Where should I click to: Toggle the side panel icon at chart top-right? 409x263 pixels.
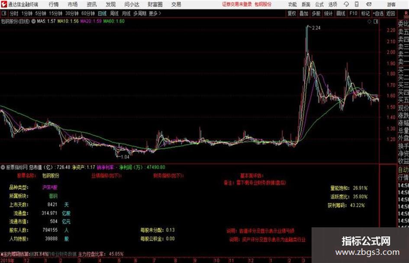(376, 22)
